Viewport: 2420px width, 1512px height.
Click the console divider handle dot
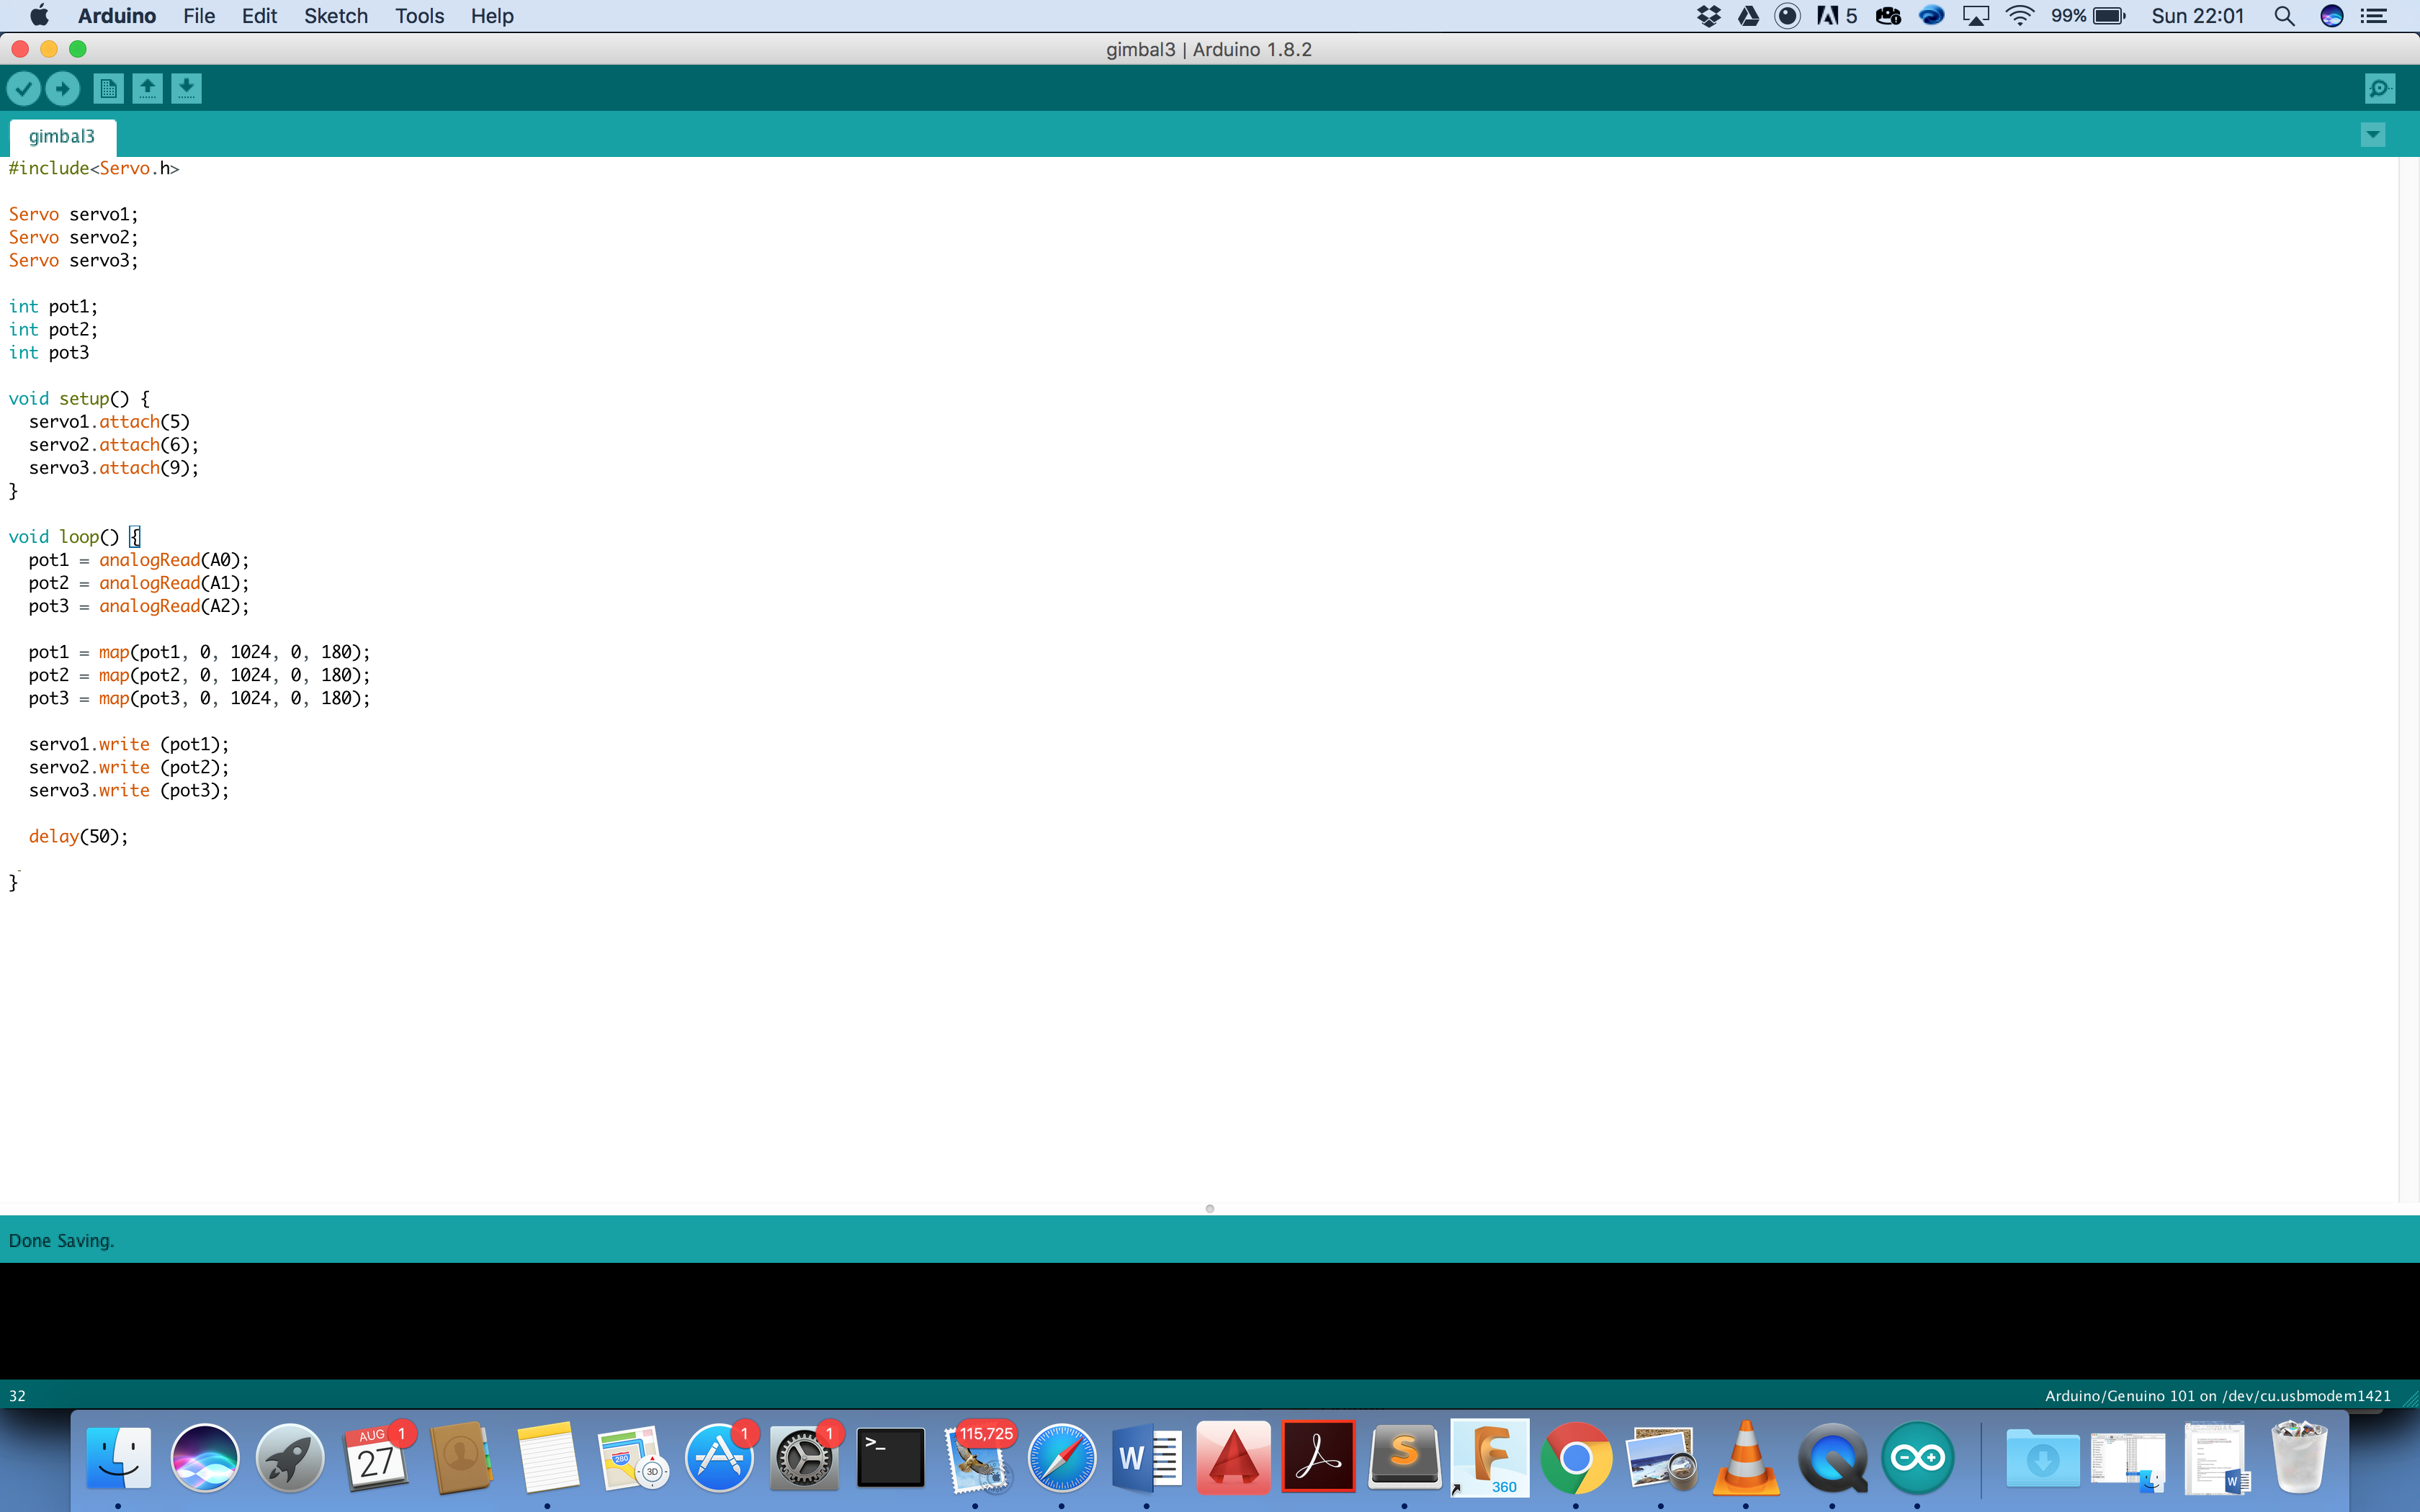(x=1210, y=1209)
